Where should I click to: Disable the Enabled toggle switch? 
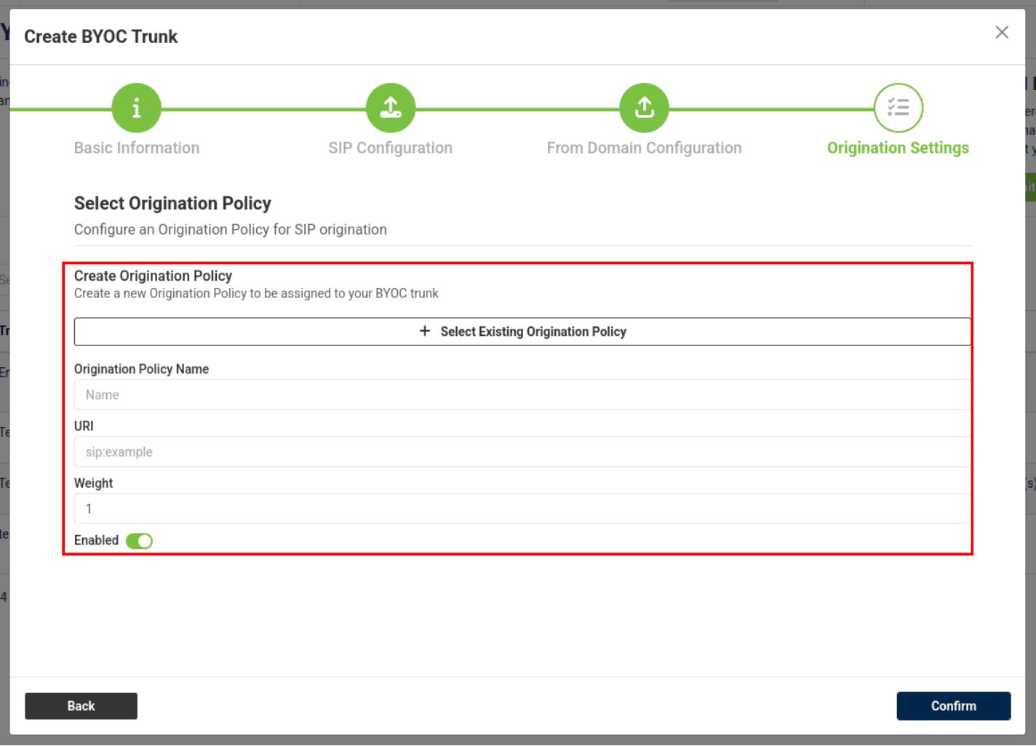[x=139, y=541]
